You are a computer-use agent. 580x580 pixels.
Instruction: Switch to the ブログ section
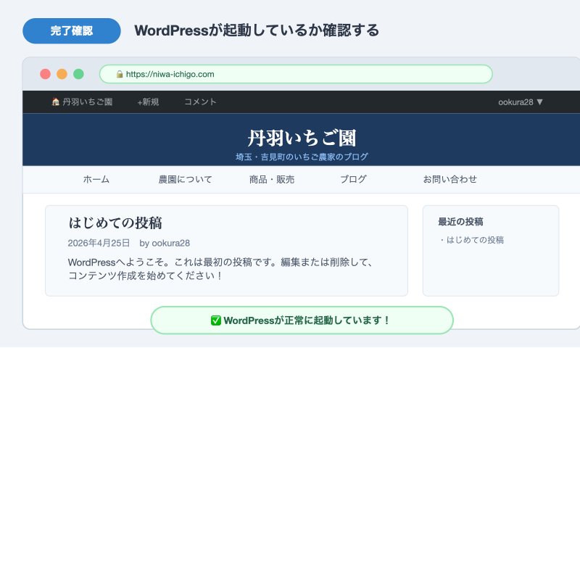(353, 179)
